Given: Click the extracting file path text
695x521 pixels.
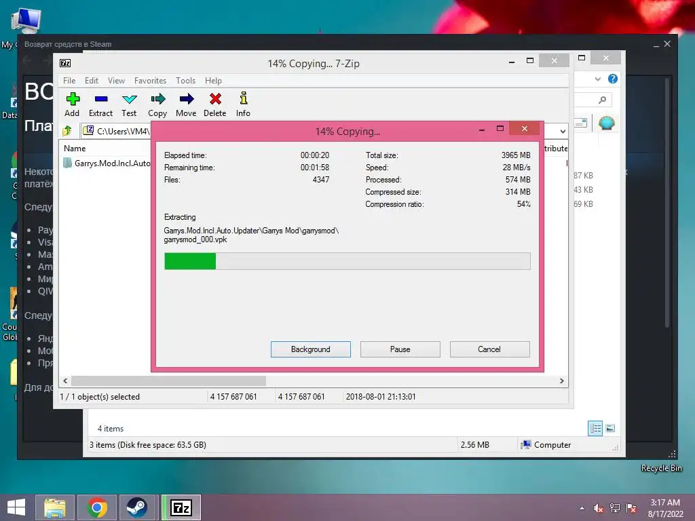Looking at the screenshot, I should click(x=251, y=235).
